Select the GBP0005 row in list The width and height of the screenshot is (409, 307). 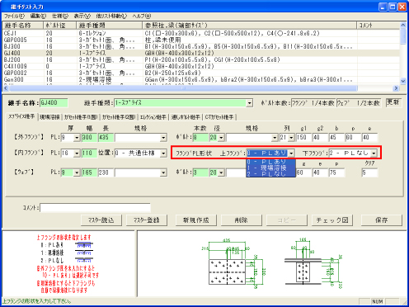click(200, 40)
